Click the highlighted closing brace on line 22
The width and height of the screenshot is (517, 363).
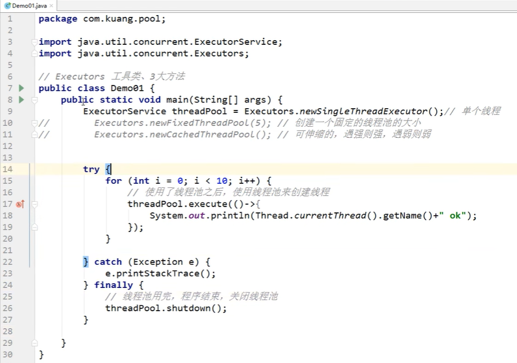tap(85, 262)
